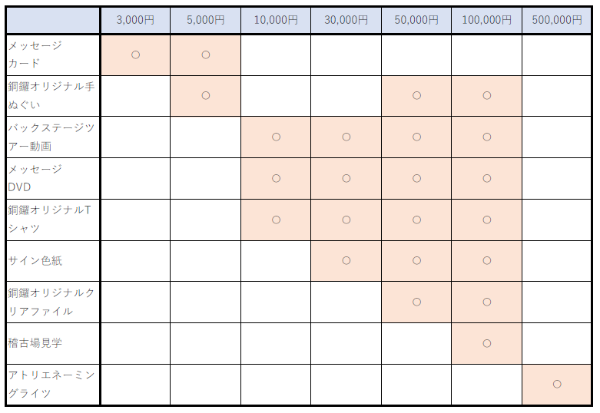Click the サイン色紙 circle under 30,000円

[x=346, y=261]
